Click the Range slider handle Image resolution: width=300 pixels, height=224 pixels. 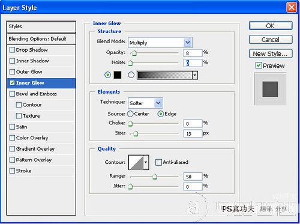pyautogui.click(x=155, y=177)
